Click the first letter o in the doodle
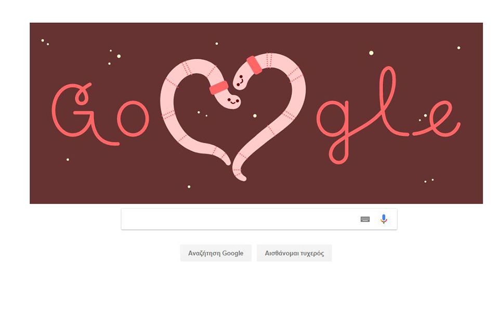Image resolution: width=499 pixels, height=312 pixels. (x=133, y=119)
